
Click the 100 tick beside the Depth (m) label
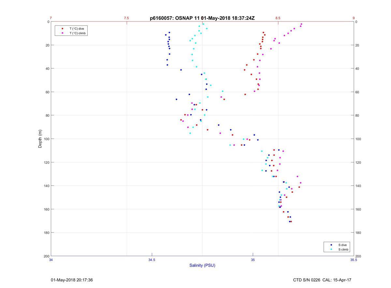tap(46, 139)
